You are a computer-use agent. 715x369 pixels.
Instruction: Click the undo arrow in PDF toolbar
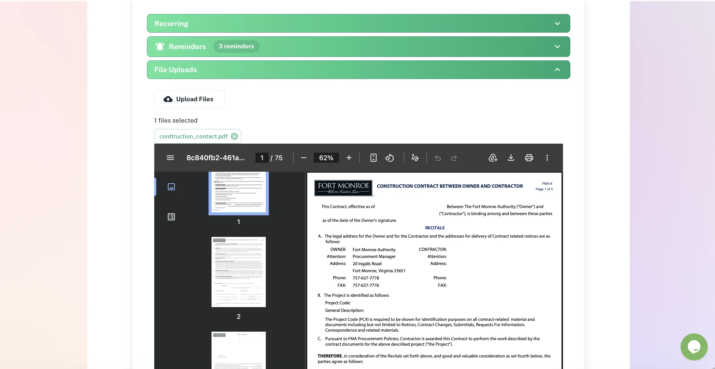438,158
